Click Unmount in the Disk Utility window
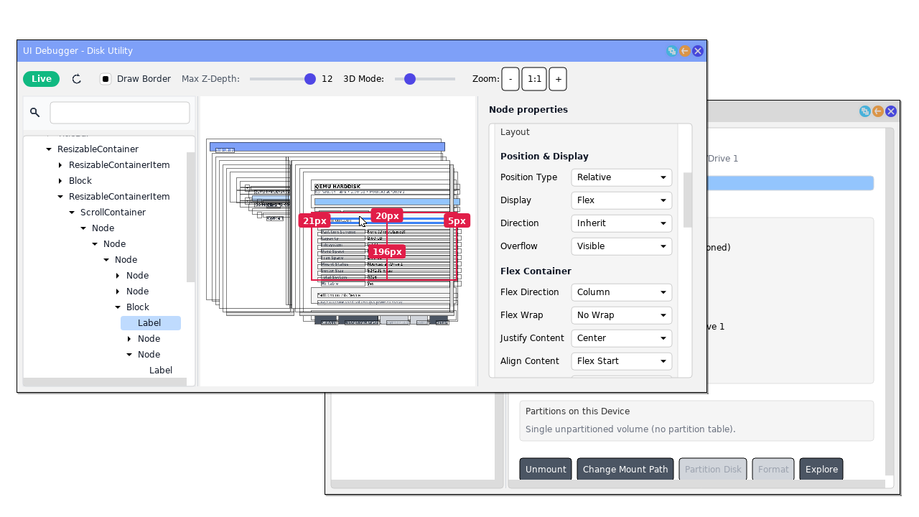This screenshot has height=517, width=919. [x=546, y=470]
